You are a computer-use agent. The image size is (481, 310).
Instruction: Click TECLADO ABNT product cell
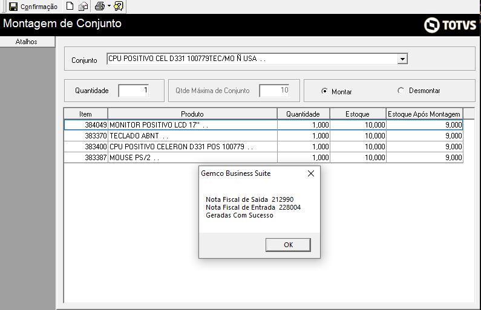[192, 136]
